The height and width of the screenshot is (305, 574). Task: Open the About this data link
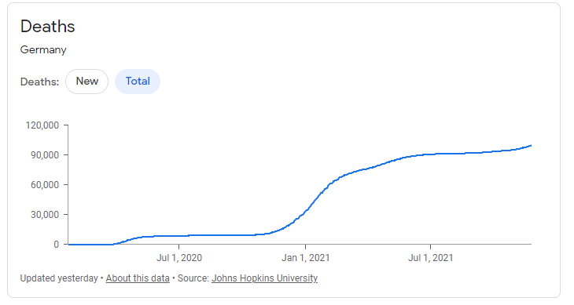point(138,278)
